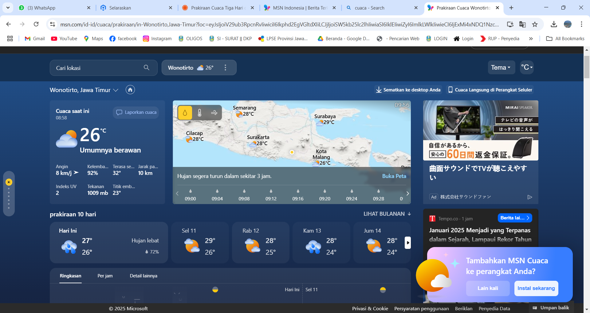Open Jum 14 forecast card

382,242
